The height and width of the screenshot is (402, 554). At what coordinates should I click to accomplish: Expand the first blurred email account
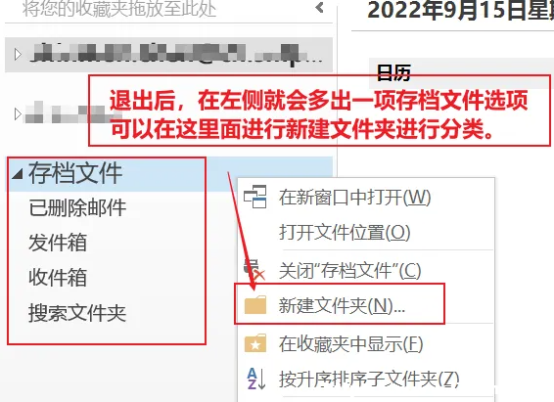(18, 55)
